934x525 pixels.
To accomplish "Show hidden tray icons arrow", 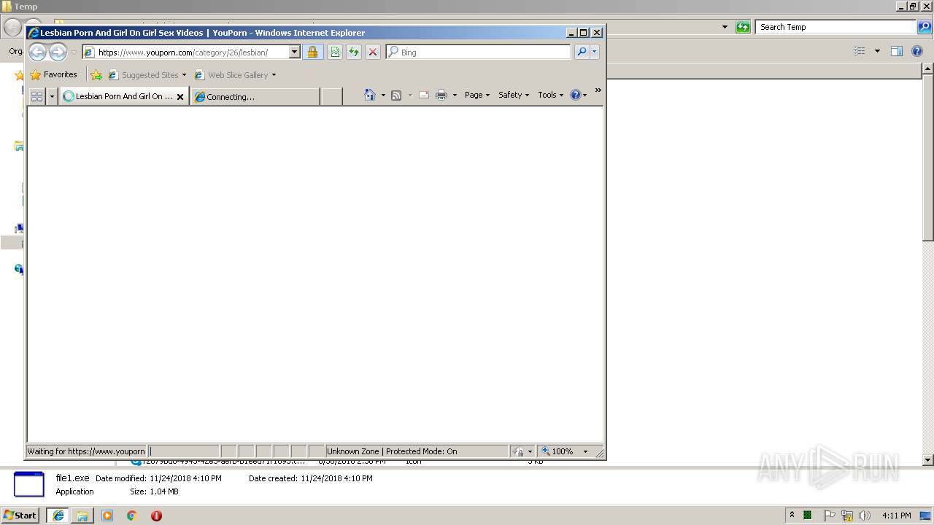I will pos(792,515).
